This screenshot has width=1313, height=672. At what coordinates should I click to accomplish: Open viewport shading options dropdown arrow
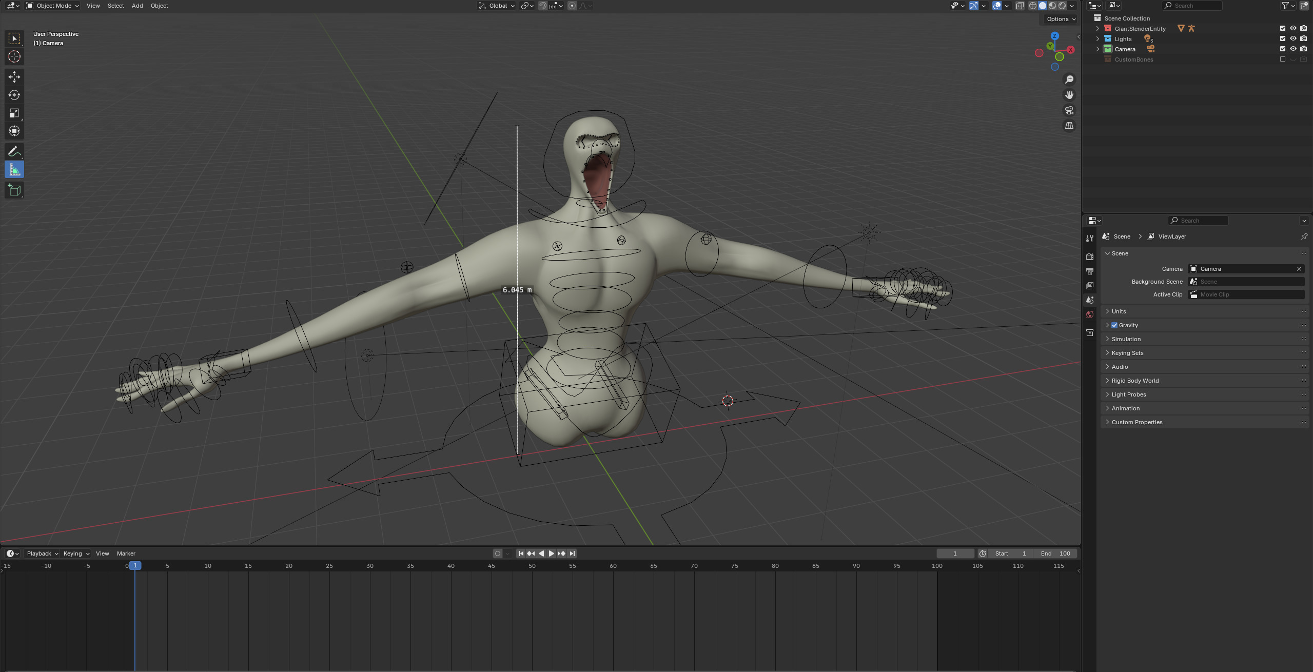coord(1072,6)
